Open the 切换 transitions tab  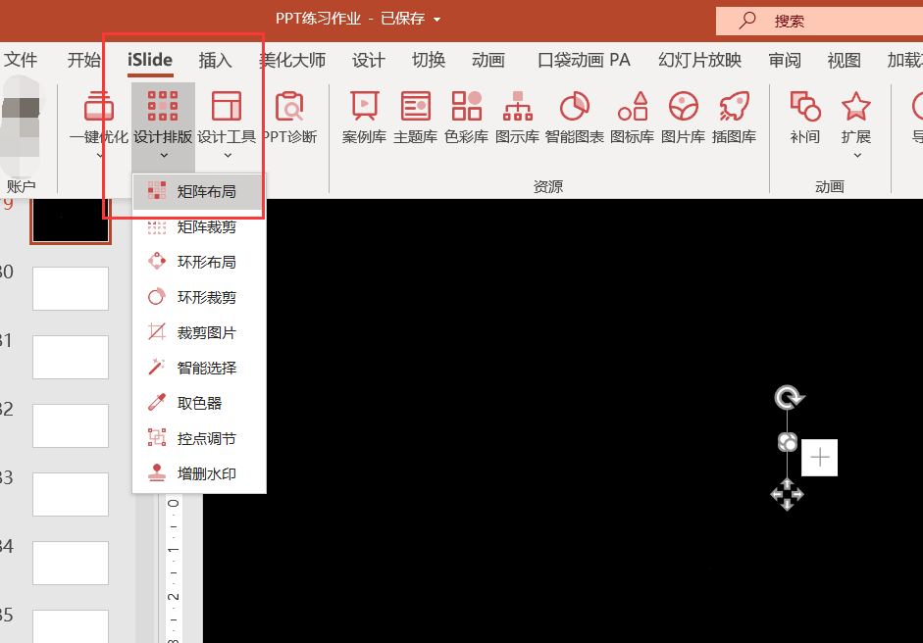(429, 60)
